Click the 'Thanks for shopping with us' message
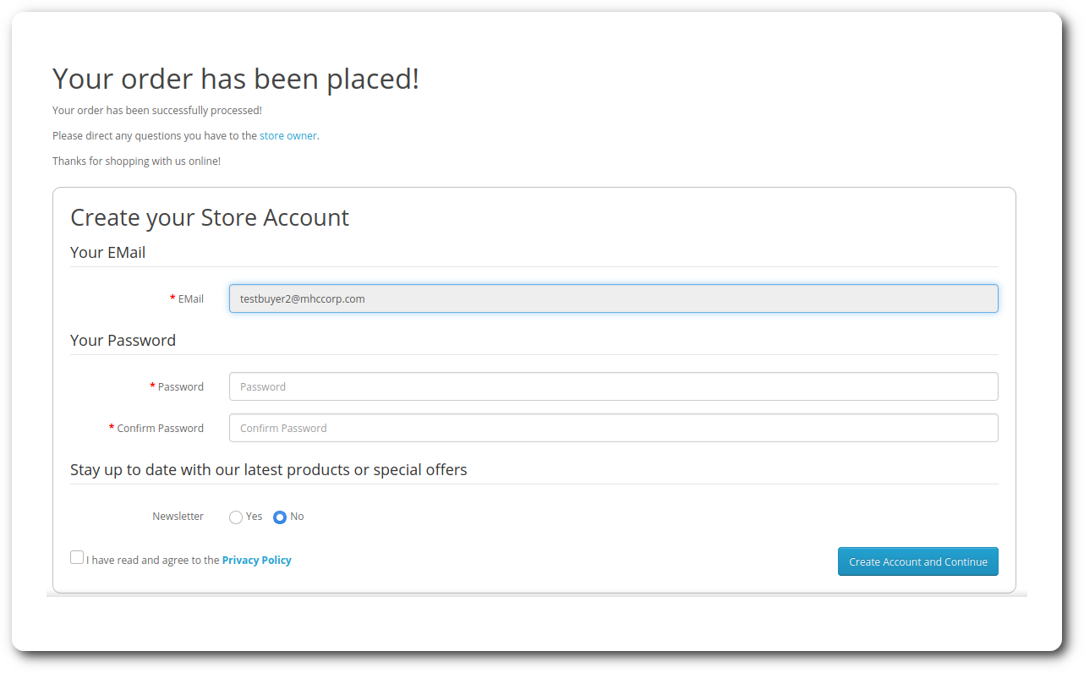Image resolution: width=1084 pixels, height=673 pixels. pos(136,161)
